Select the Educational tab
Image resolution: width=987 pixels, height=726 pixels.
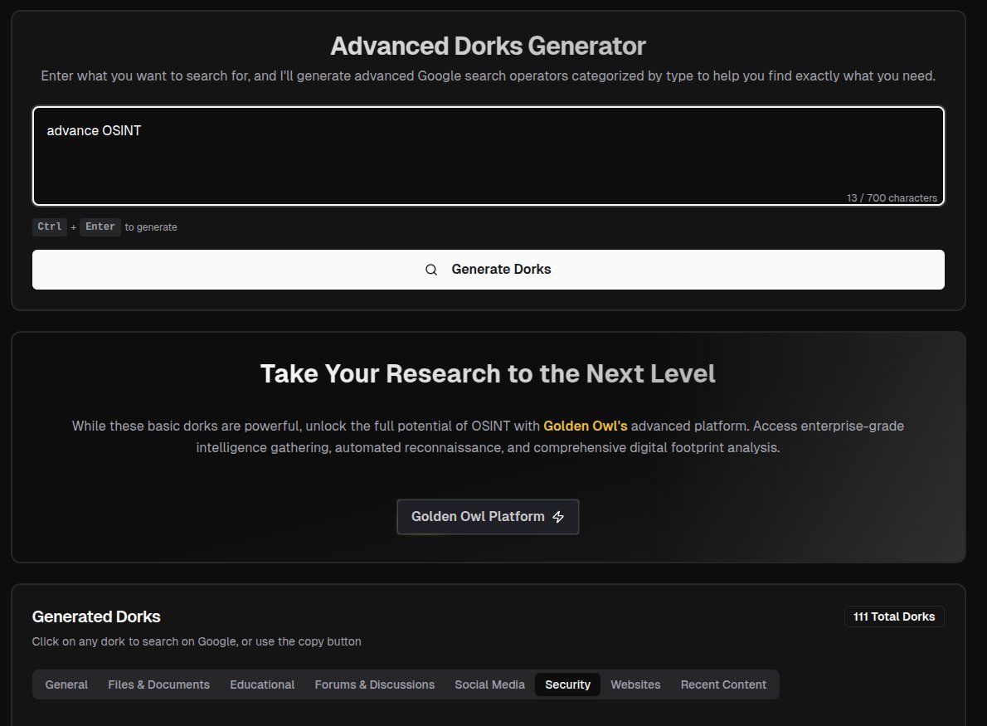pyautogui.click(x=262, y=685)
